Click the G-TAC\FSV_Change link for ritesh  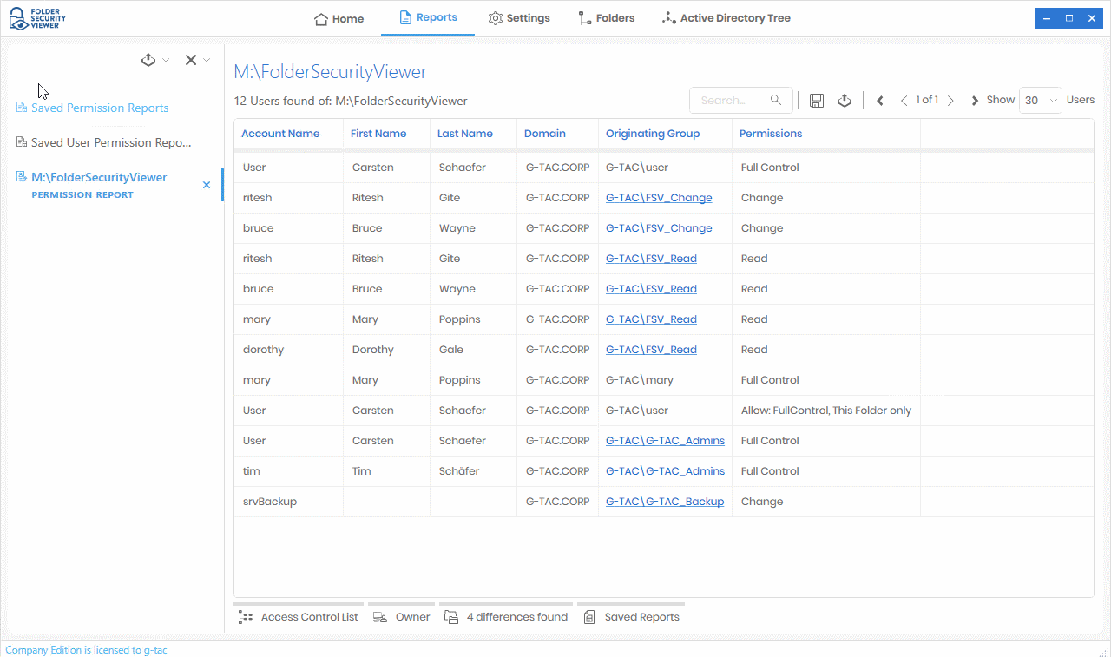click(659, 198)
